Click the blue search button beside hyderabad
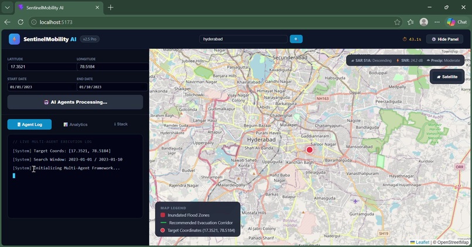The height and width of the screenshot is (247, 472). 296,39
